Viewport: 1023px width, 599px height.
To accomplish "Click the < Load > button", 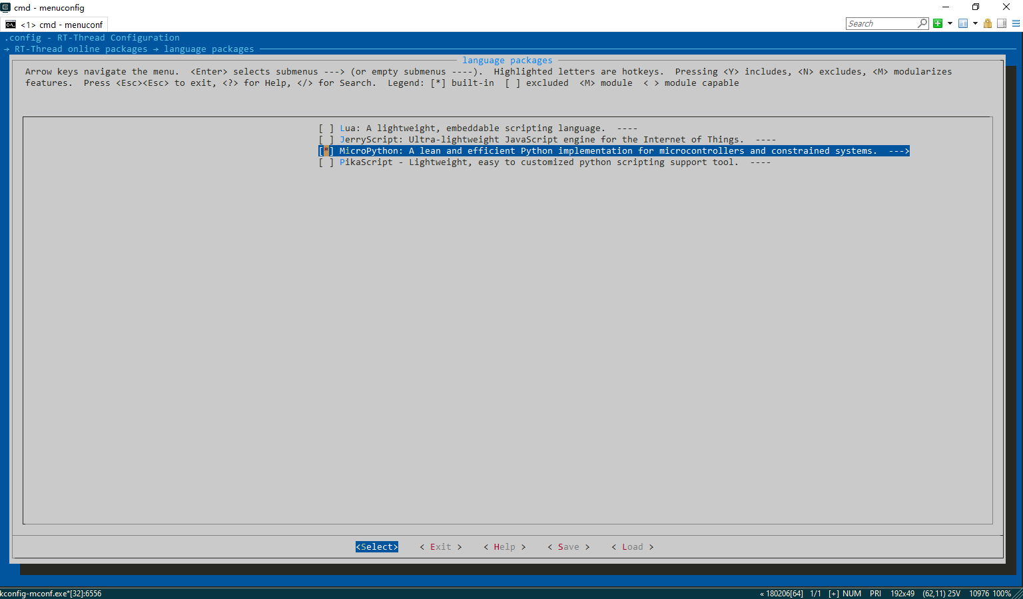I will tap(633, 546).
